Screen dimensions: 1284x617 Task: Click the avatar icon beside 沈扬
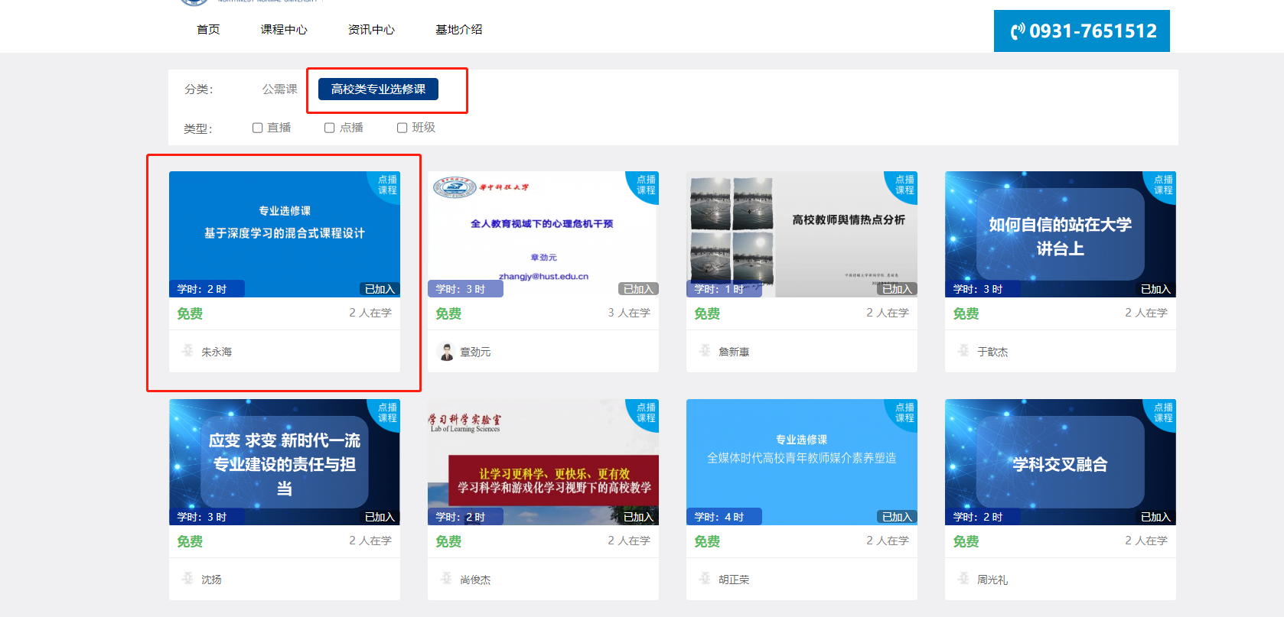(x=187, y=579)
